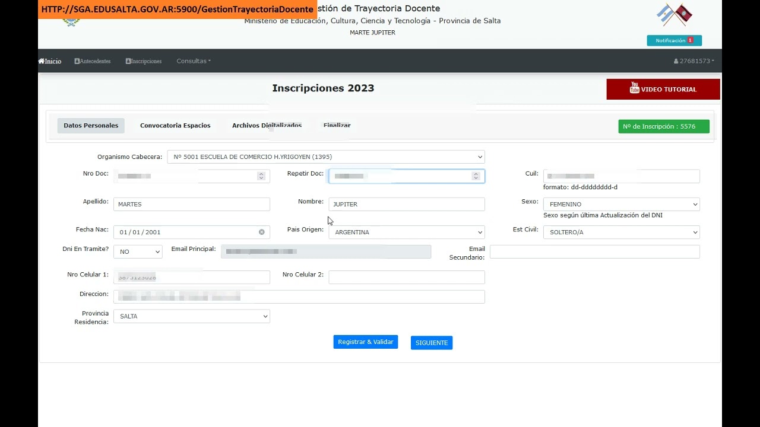The image size is (760, 427).
Task: Click the SIGUIENTE button
Action: point(432,343)
